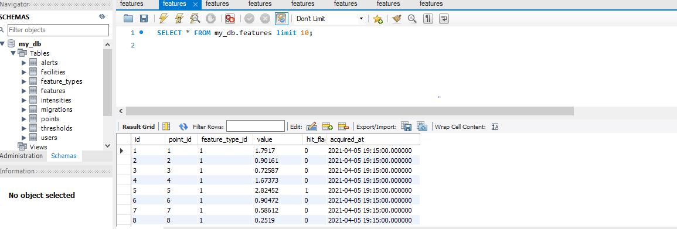This screenshot has height=229, width=677.
Task: Click the rollback transaction X icon
Action: 265,19
